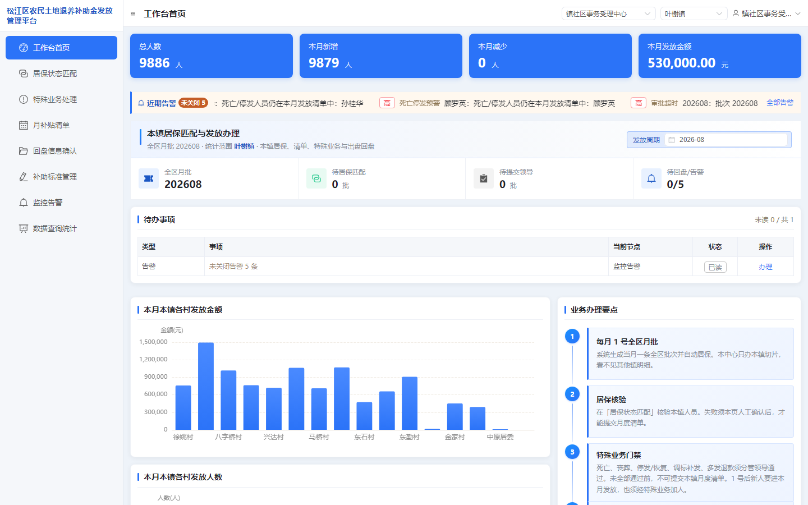Click the 已读 status tag
This screenshot has width=808, height=505.
pyautogui.click(x=715, y=267)
